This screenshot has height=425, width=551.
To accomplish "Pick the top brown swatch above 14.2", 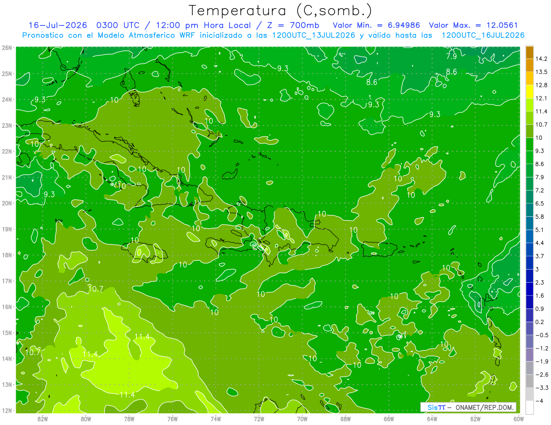I will tap(529, 52).
